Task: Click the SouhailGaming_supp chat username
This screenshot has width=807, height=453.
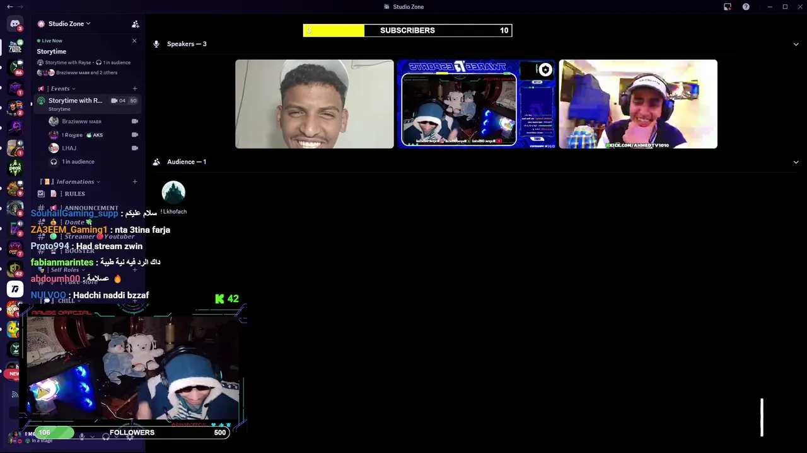Action: tap(74, 213)
